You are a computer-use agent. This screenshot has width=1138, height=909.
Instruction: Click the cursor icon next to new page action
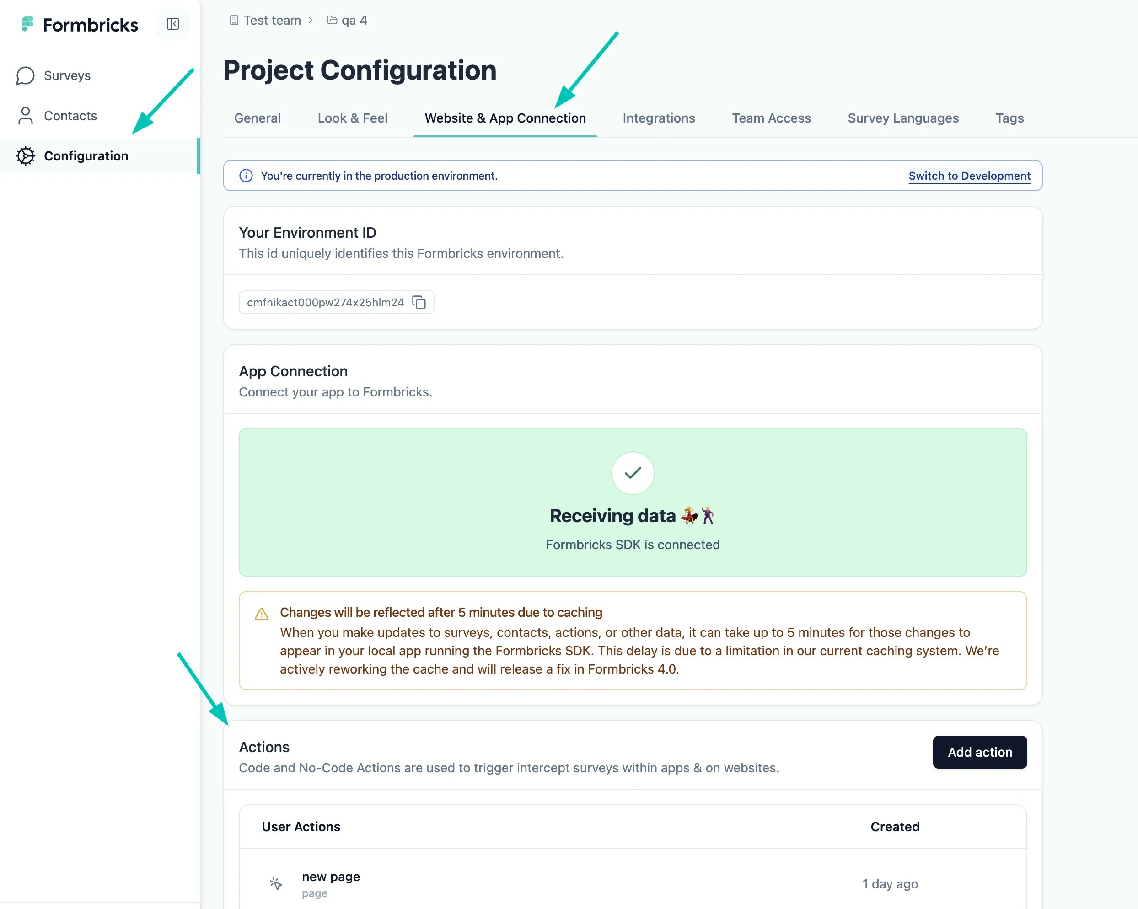pos(275,883)
